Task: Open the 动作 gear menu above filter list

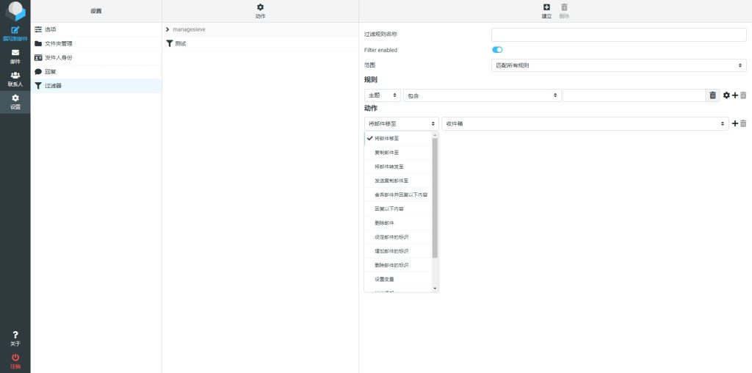Action: [260, 11]
